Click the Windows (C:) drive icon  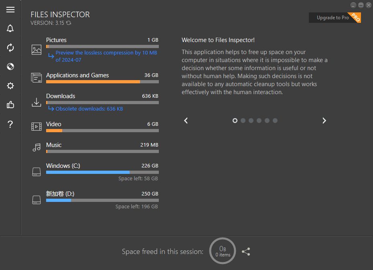36,171
